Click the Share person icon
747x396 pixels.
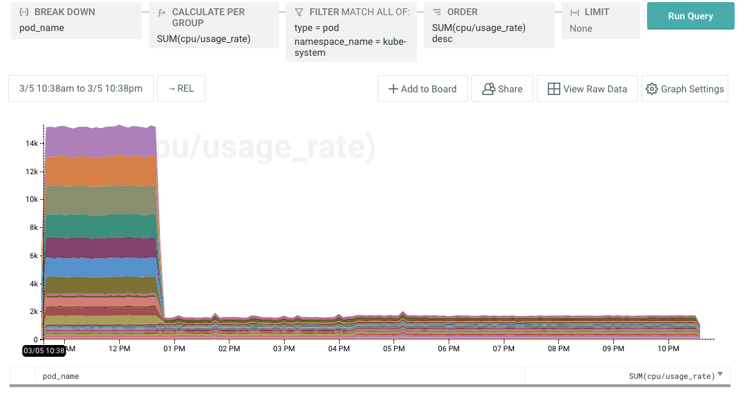click(x=489, y=89)
